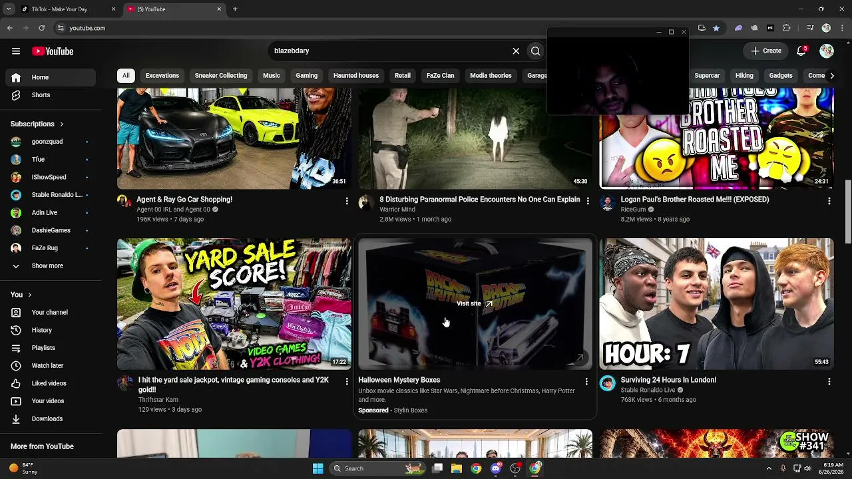Viewport: 852px width, 479px height.
Task: Open Watch later in the sidebar
Action: (x=51, y=366)
